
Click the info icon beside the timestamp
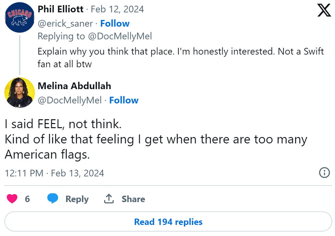(324, 173)
